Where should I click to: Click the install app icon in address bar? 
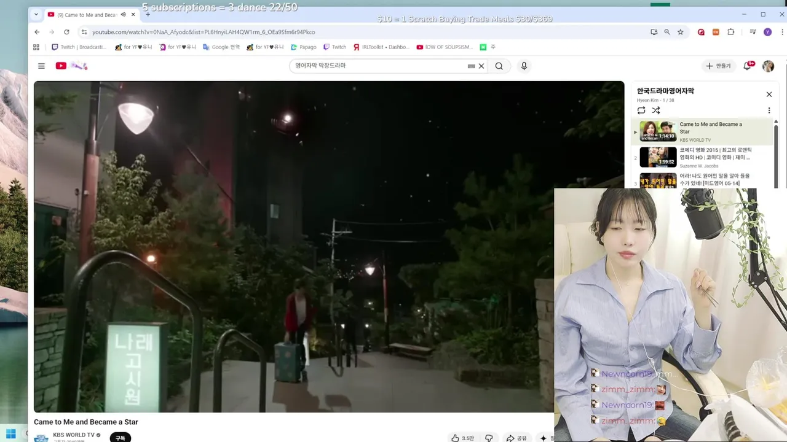[654, 32]
